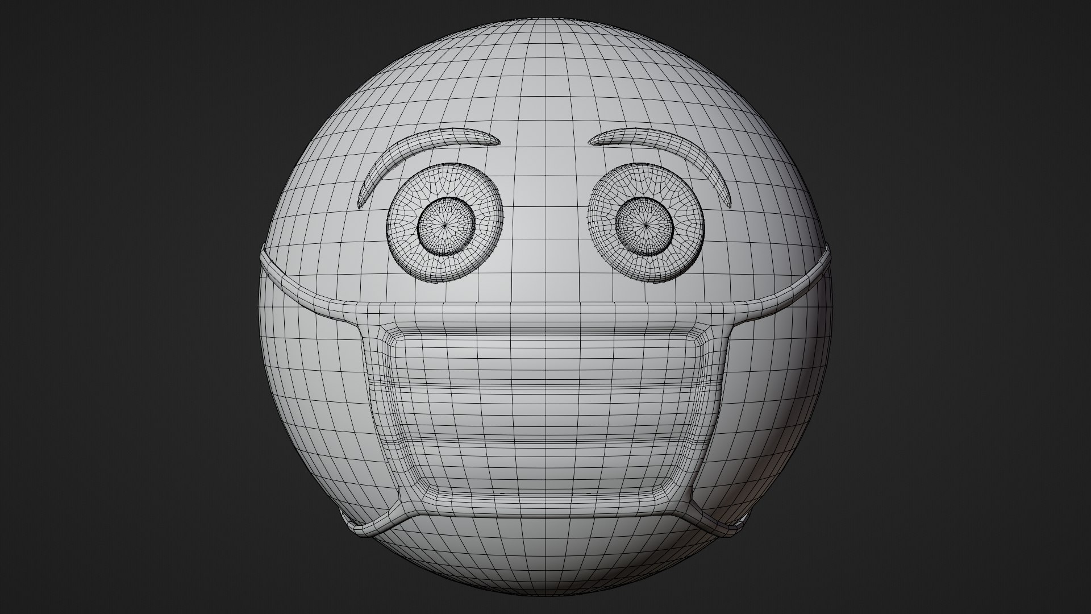Select the right eye pupil mesh

645,226
